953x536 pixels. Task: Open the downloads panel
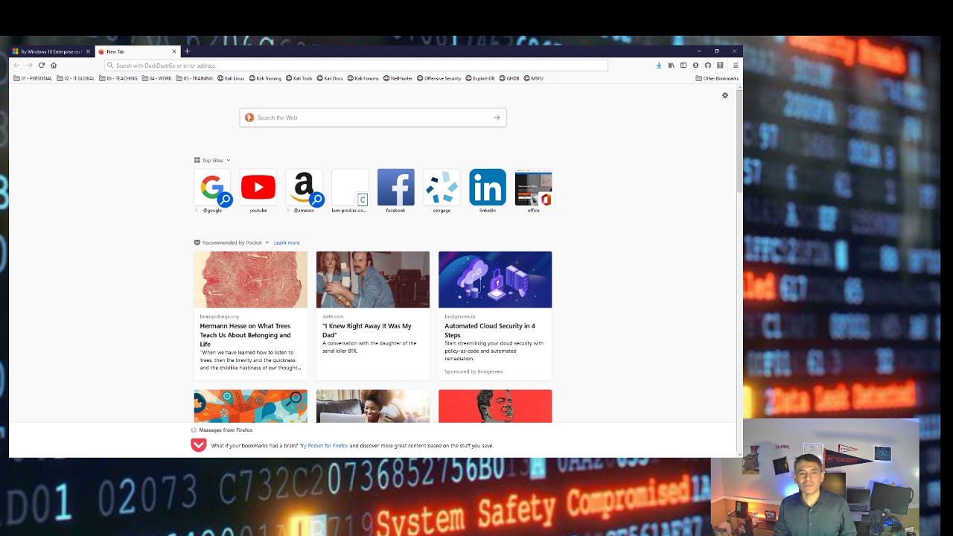coord(659,66)
